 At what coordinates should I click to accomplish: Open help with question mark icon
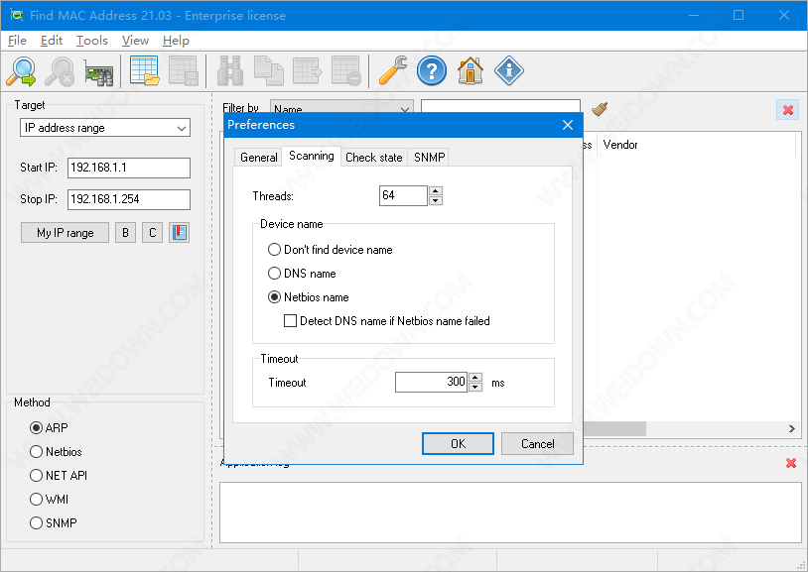pos(432,71)
